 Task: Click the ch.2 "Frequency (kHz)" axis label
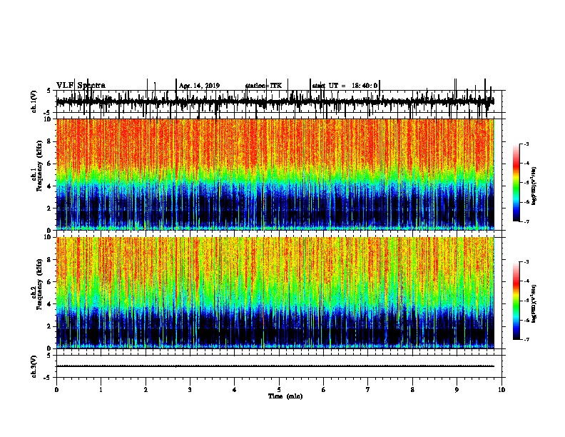click(39, 284)
